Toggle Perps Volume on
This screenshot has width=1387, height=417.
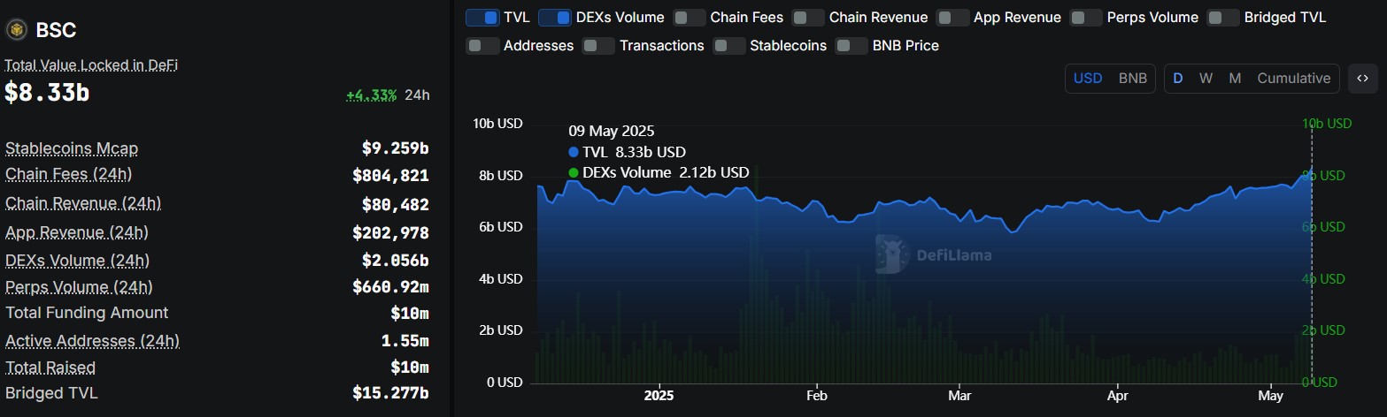pyautogui.click(x=1086, y=18)
